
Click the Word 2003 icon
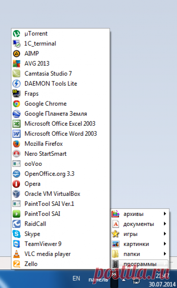click(17, 134)
